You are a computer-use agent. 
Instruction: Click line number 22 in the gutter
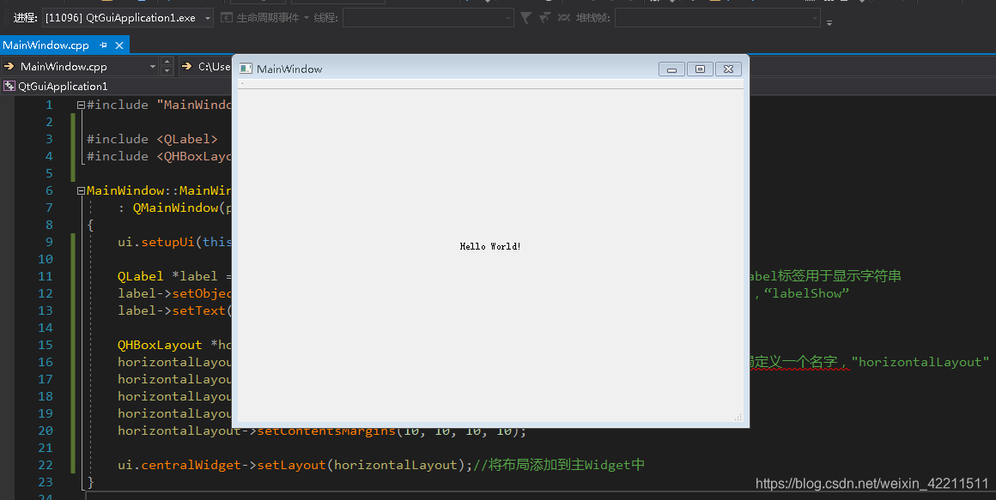point(46,465)
